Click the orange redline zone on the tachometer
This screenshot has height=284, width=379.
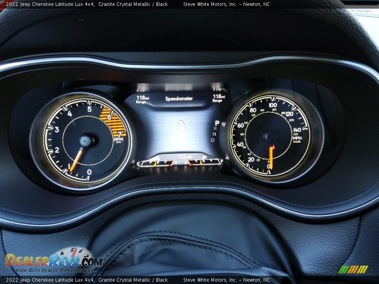pos(113,122)
